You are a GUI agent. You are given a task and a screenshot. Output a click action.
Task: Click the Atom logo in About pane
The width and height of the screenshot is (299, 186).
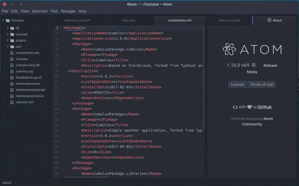[x=229, y=49]
